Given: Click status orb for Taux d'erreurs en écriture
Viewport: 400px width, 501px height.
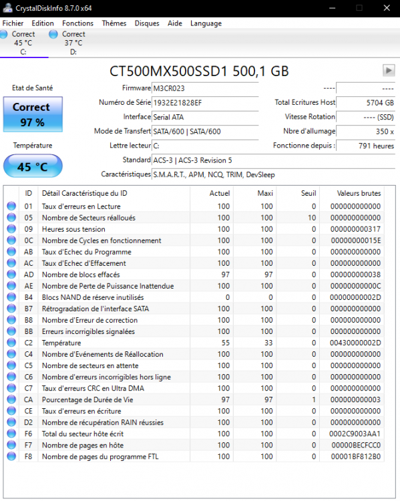Looking at the screenshot, I should [x=11, y=411].
